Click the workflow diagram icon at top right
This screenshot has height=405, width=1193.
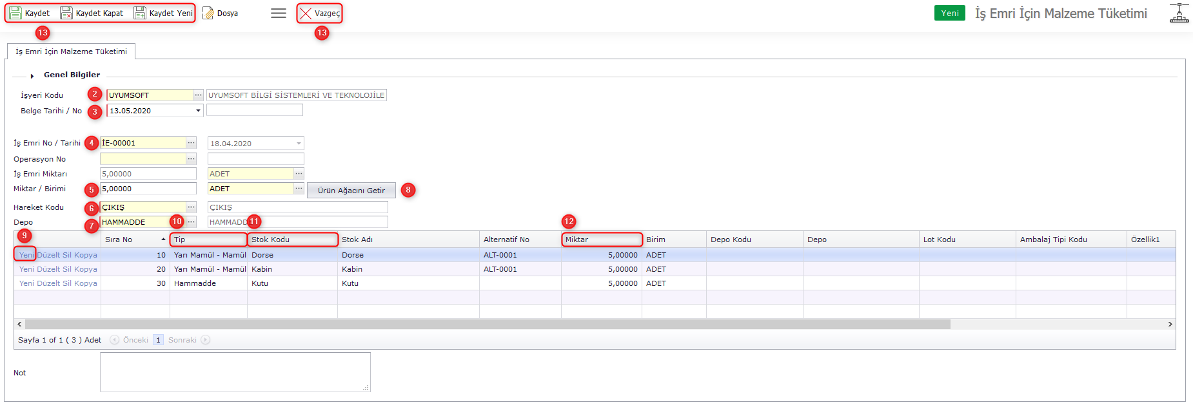click(x=1179, y=13)
